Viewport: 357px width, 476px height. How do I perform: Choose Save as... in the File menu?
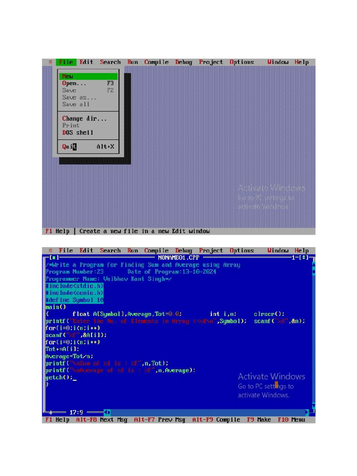[x=88, y=98]
